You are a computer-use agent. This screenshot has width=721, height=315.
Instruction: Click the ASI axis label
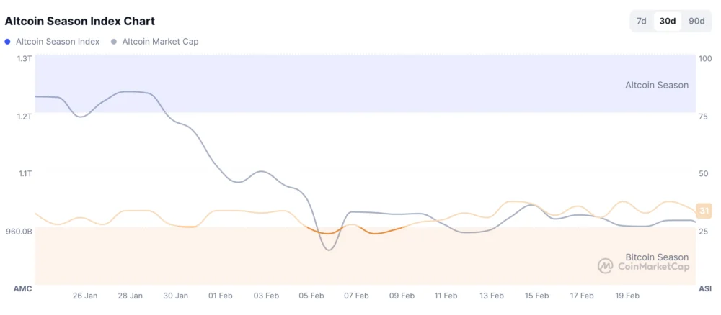[705, 288]
